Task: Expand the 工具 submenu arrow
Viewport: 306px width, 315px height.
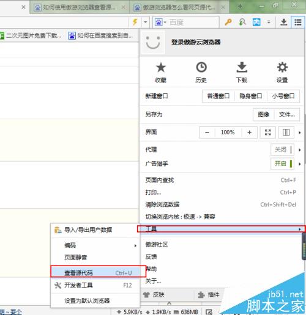Action: [x=299, y=229]
